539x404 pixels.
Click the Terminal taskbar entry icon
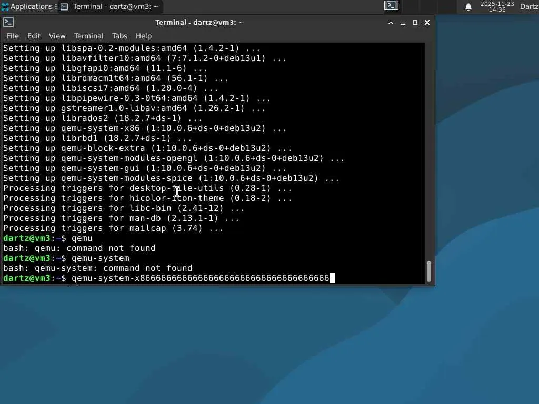coord(64,7)
